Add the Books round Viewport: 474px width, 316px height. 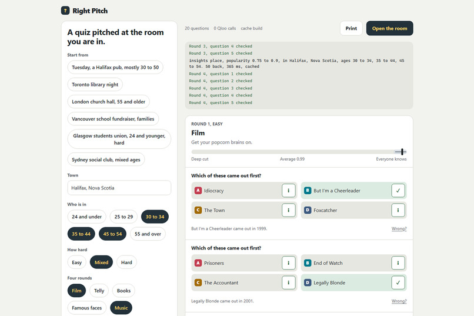point(123,291)
